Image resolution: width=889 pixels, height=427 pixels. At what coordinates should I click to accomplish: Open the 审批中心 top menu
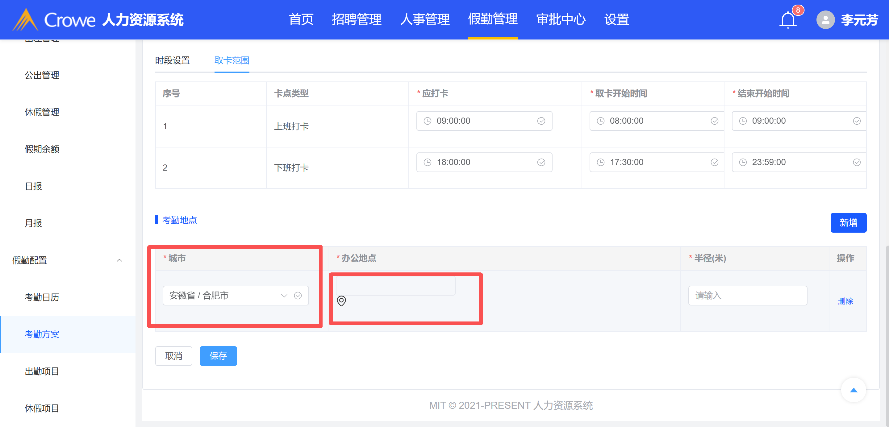click(x=561, y=19)
